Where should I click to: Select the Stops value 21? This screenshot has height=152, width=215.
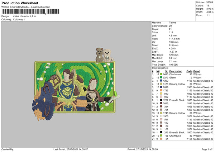tap(170, 29)
